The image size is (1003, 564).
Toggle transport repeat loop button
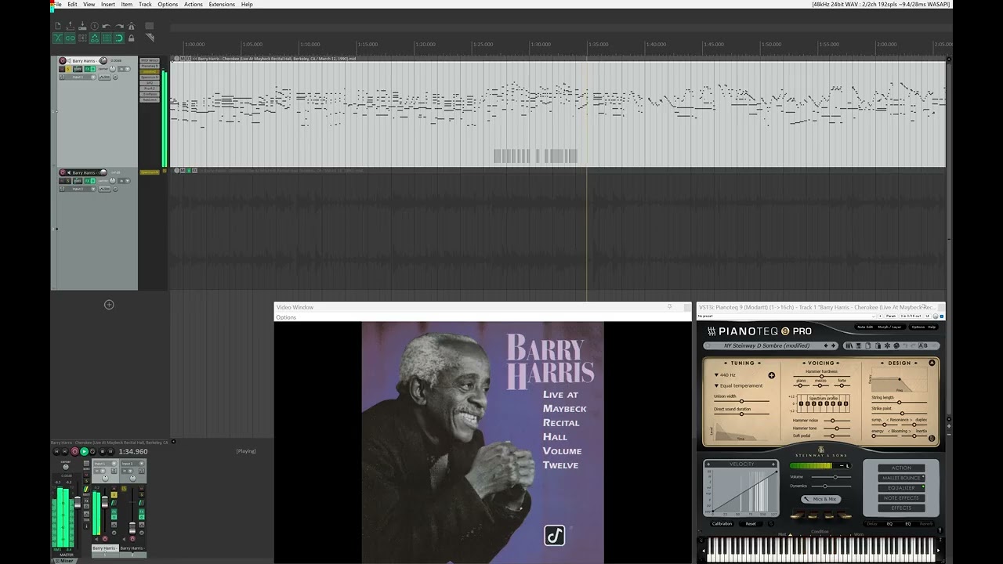tap(92, 451)
